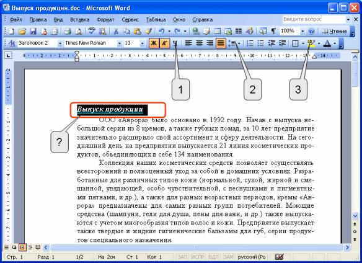Open font size dropdown showing 13
The height and width of the screenshot is (263, 362).
coord(143,43)
